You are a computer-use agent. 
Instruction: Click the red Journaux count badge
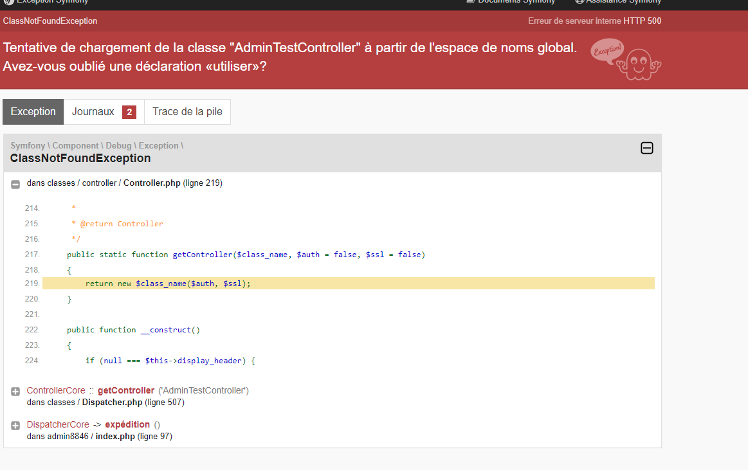pyautogui.click(x=129, y=112)
